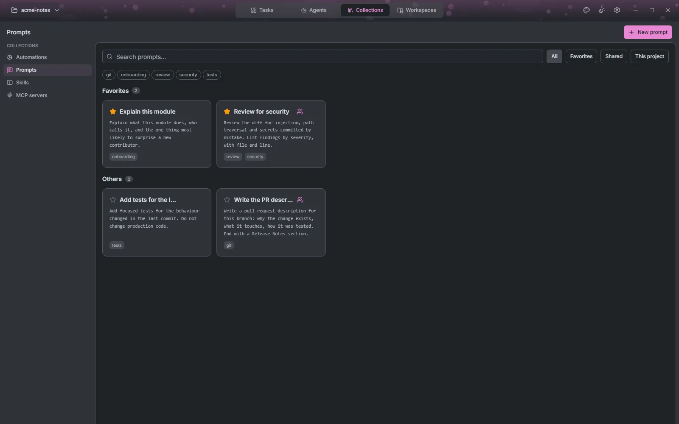Image resolution: width=679 pixels, height=424 pixels.
Task: Focus the Search prompts field
Action: (x=323, y=56)
